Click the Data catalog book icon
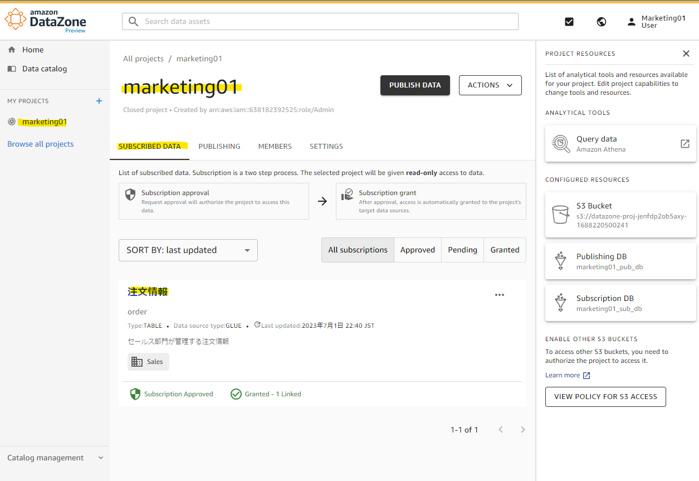 pos(12,69)
